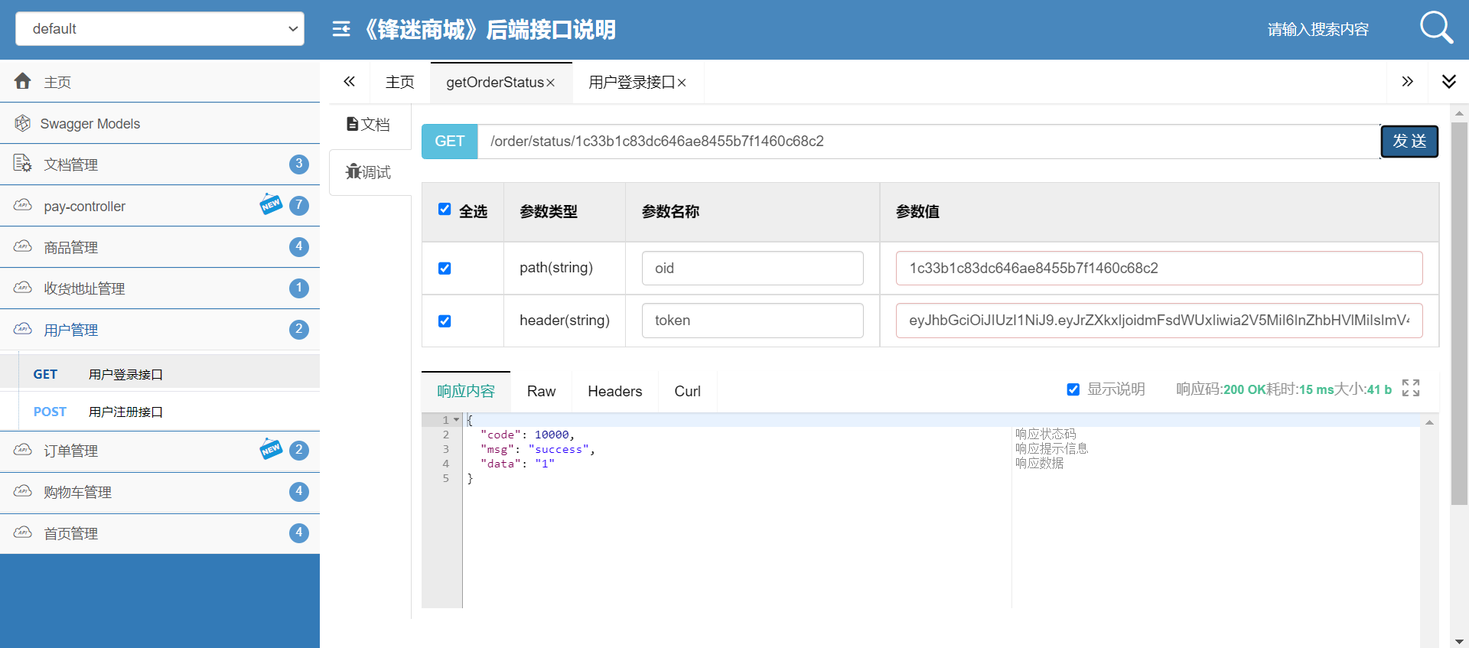
Task: Select the 响应内容 response tab
Action: (x=466, y=391)
